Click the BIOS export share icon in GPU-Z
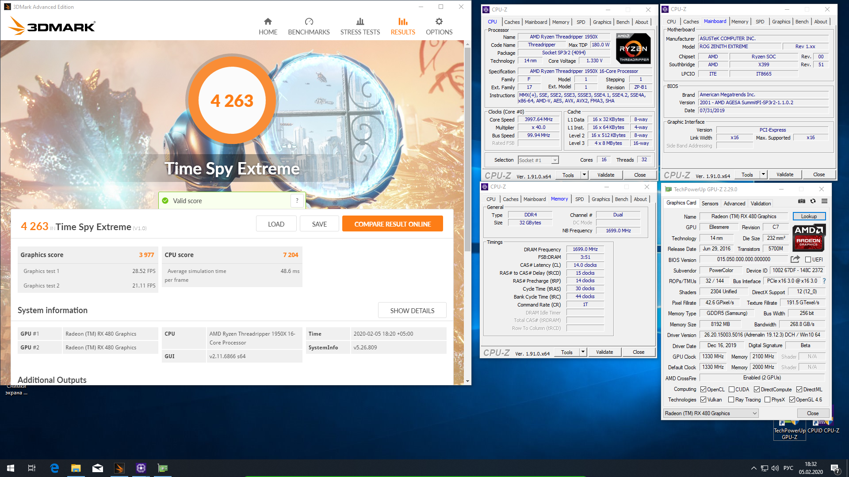Image resolution: width=849 pixels, height=477 pixels. click(795, 259)
